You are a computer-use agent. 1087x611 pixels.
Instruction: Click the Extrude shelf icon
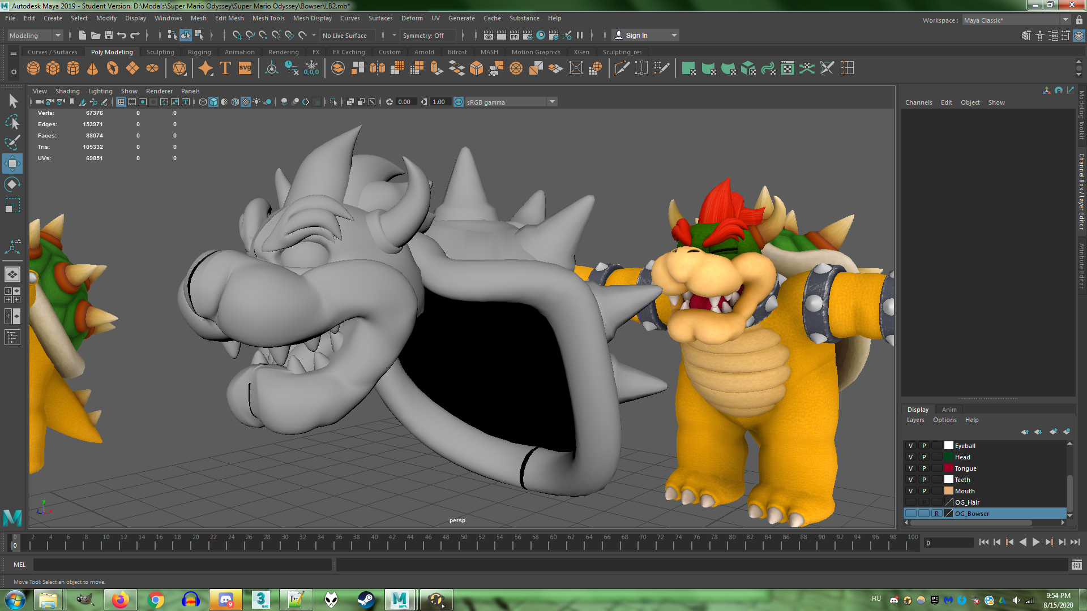436,68
